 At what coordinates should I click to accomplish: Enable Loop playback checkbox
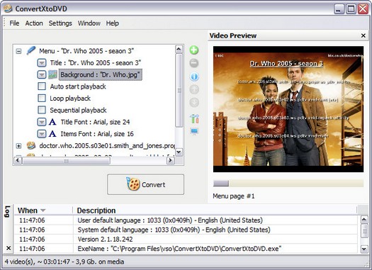point(42,98)
